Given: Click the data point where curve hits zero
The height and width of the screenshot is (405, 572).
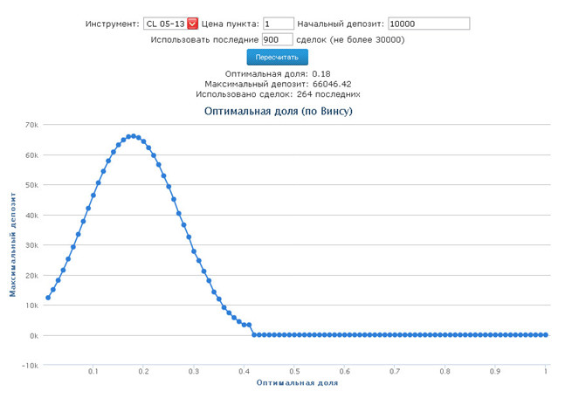Looking at the screenshot, I should click(254, 334).
